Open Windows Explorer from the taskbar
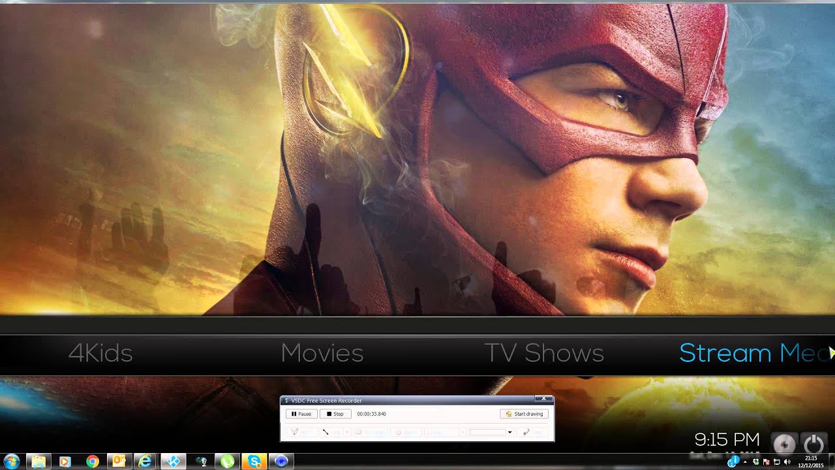 click(x=38, y=462)
